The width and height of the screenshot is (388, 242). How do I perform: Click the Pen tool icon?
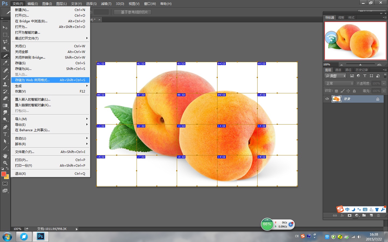tap(5, 127)
